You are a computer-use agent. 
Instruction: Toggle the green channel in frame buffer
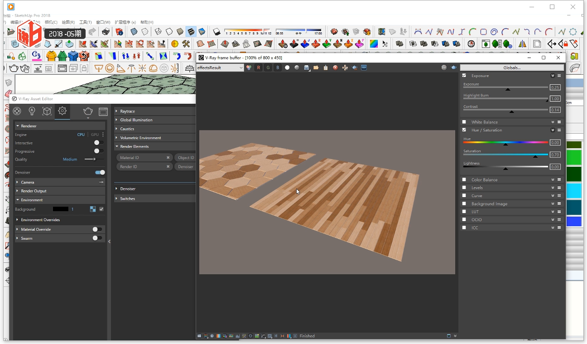click(x=268, y=68)
